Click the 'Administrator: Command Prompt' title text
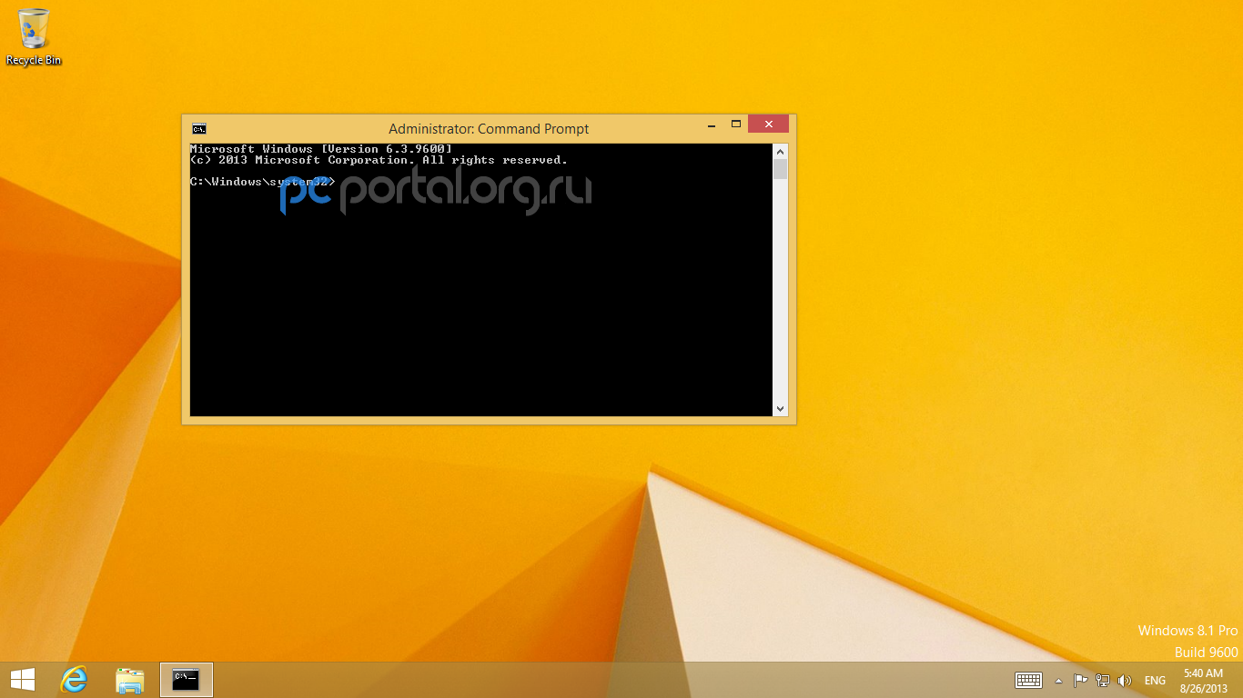 [489, 129]
